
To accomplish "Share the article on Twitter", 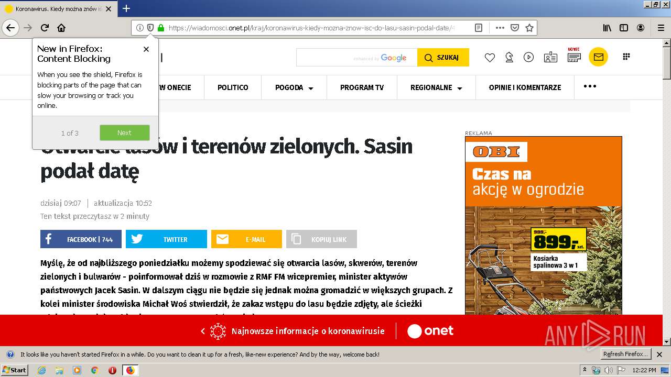I will tap(166, 239).
